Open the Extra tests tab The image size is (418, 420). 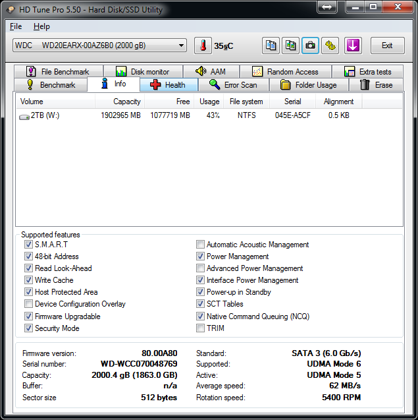(x=368, y=71)
